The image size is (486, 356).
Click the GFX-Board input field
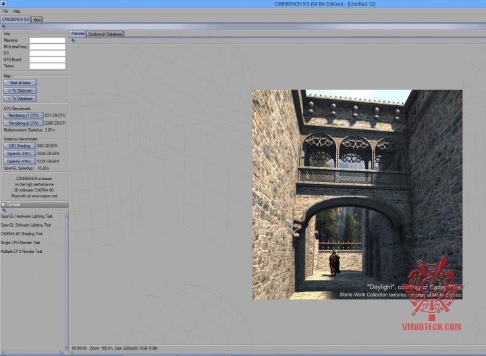tap(47, 59)
